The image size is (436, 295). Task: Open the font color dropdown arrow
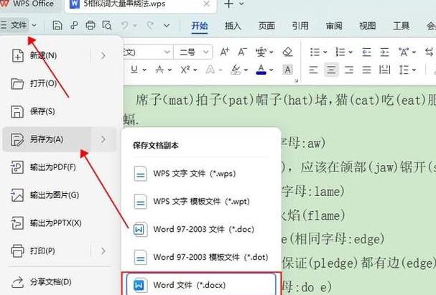click(272, 70)
